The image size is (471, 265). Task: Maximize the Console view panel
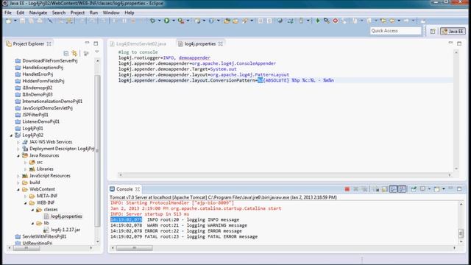click(459, 189)
